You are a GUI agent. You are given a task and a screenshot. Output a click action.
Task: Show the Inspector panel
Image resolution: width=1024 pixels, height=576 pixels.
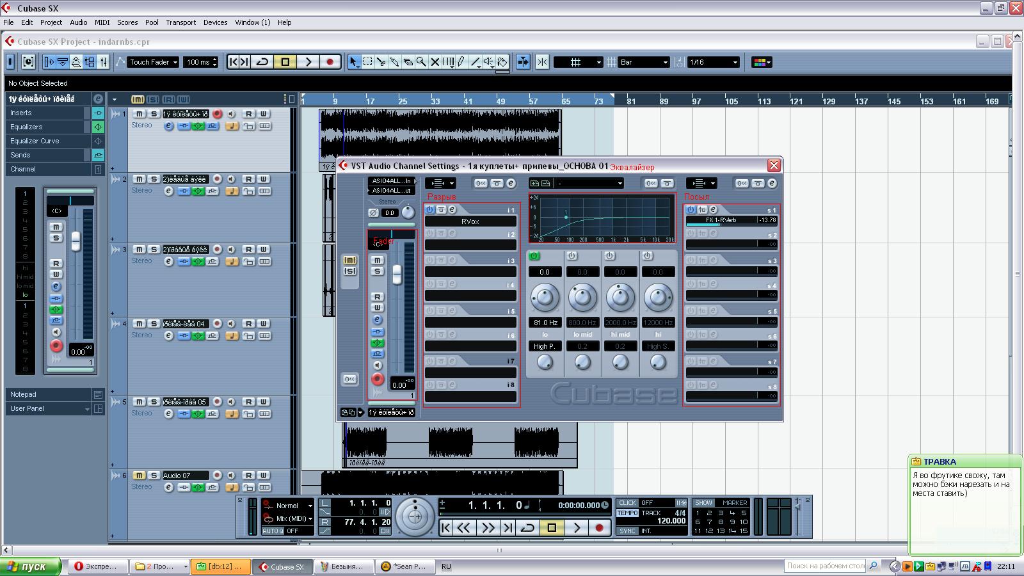click(x=49, y=62)
